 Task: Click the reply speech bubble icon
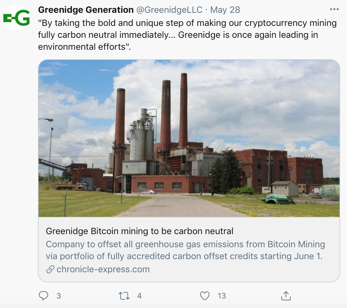(44, 296)
